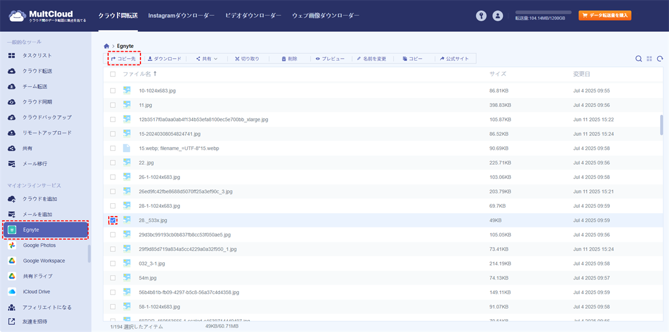
Task: Uncheck the 28._533x.jpg checkbox
Action: pyautogui.click(x=113, y=221)
